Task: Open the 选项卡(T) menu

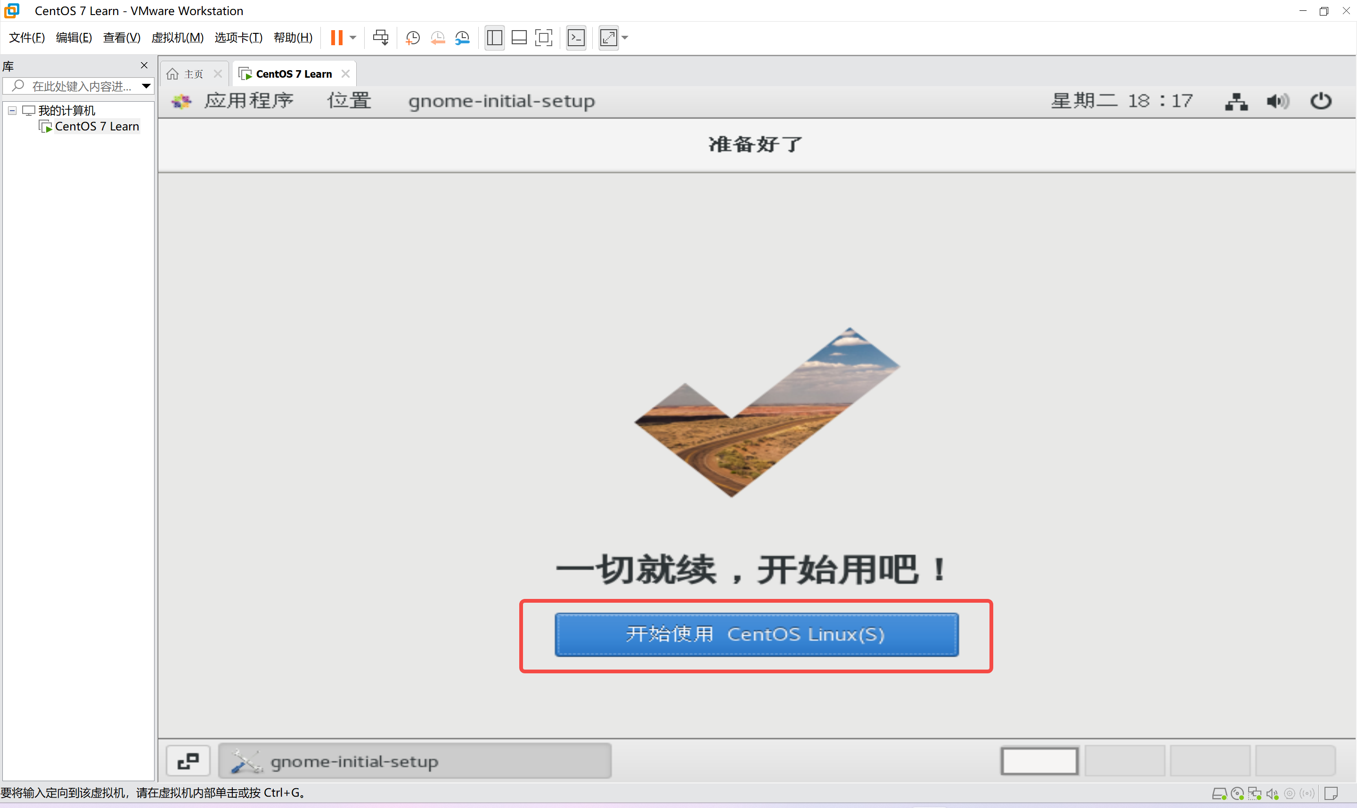Action: coord(238,38)
